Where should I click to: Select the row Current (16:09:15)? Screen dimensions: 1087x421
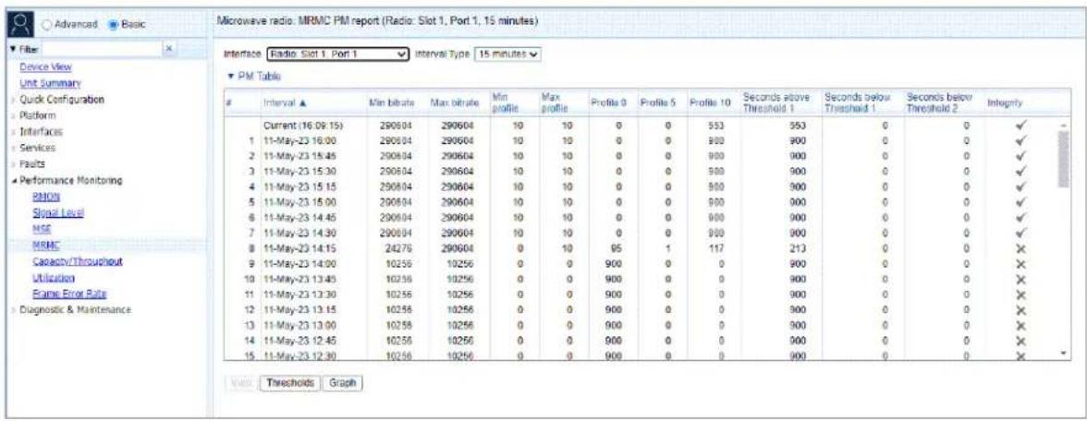pos(641,126)
